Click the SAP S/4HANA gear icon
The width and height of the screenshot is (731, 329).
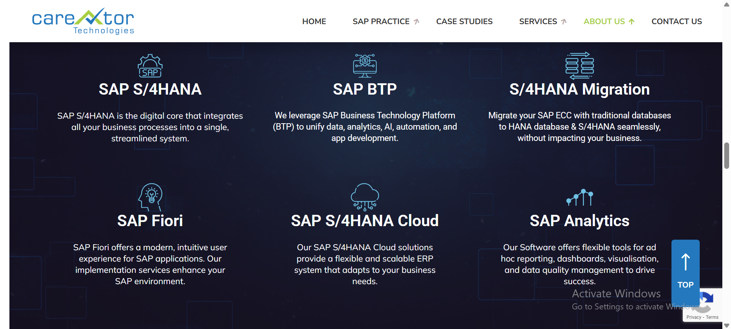(x=150, y=66)
